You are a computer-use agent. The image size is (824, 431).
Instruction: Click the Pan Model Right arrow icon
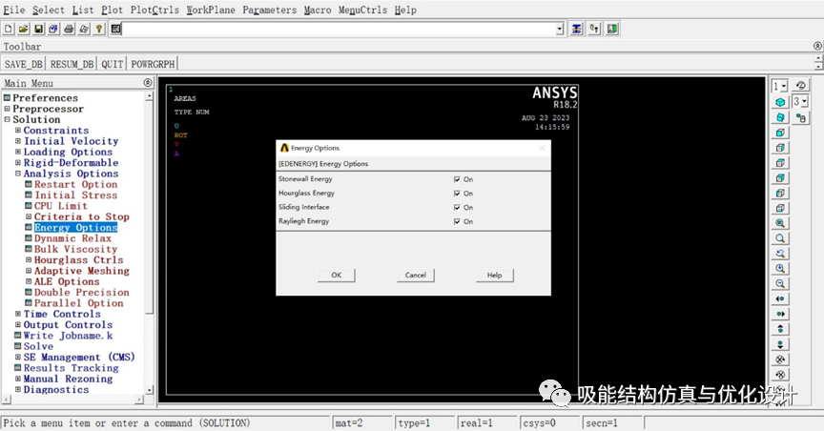click(780, 315)
